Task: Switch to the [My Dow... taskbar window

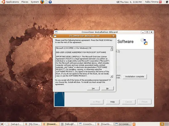Action: pos(33,124)
